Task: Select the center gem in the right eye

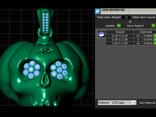Action: [x=59, y=70]
